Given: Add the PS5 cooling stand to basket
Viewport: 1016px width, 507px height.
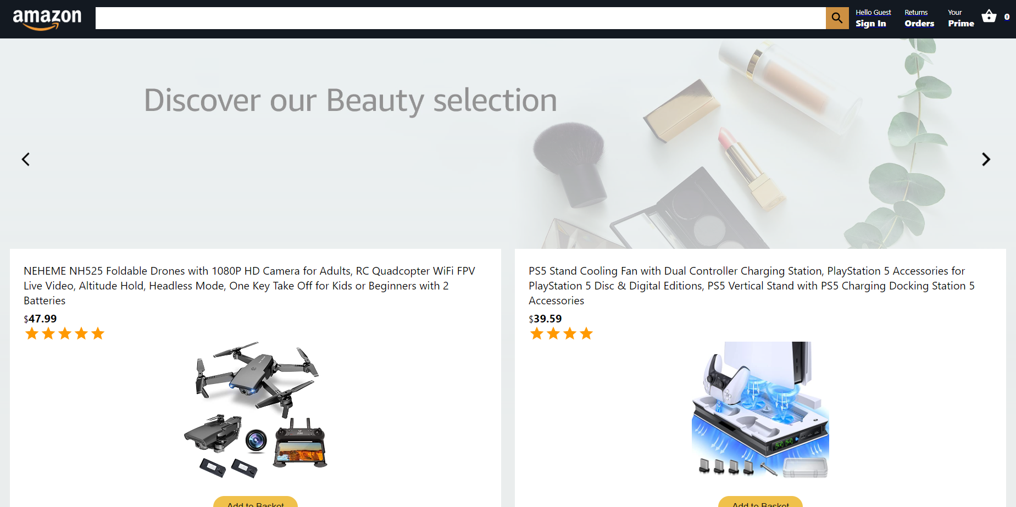Looking at the screenshot, I should [x=760, y=502].
